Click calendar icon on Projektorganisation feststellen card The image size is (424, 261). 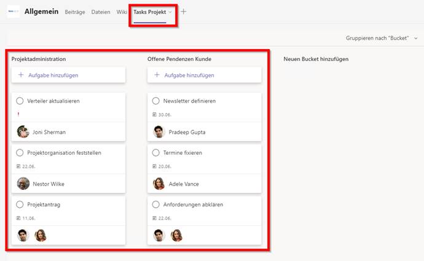pos(18,166)
